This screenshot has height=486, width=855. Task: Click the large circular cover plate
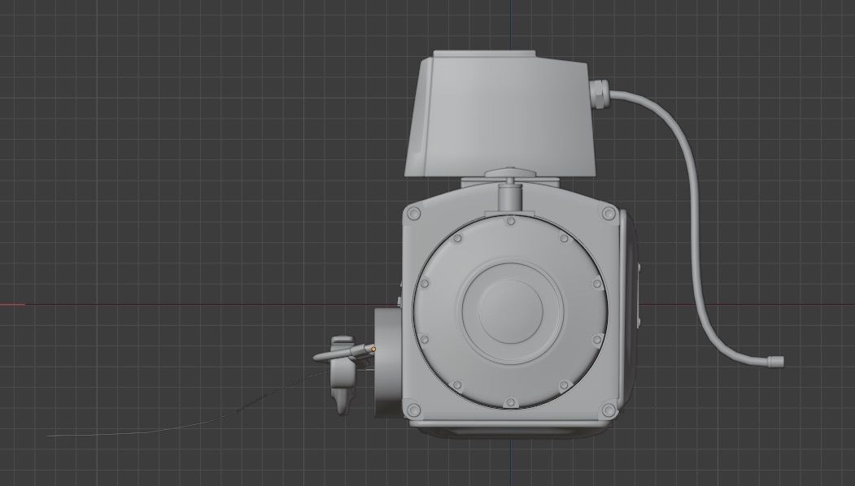(510, 311)
